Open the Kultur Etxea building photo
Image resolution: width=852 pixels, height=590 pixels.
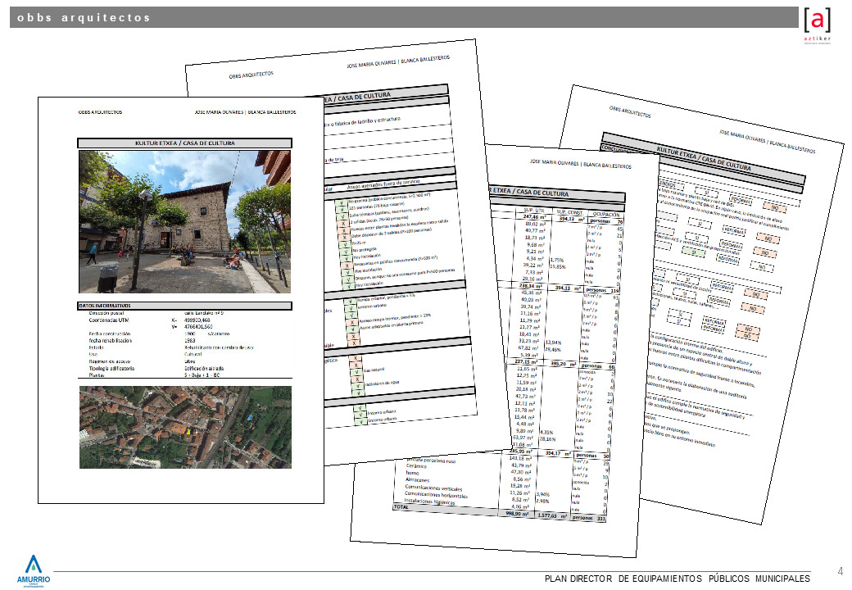184,221
